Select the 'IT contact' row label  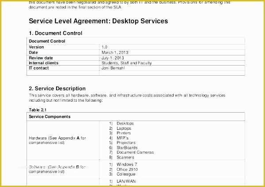39,68
